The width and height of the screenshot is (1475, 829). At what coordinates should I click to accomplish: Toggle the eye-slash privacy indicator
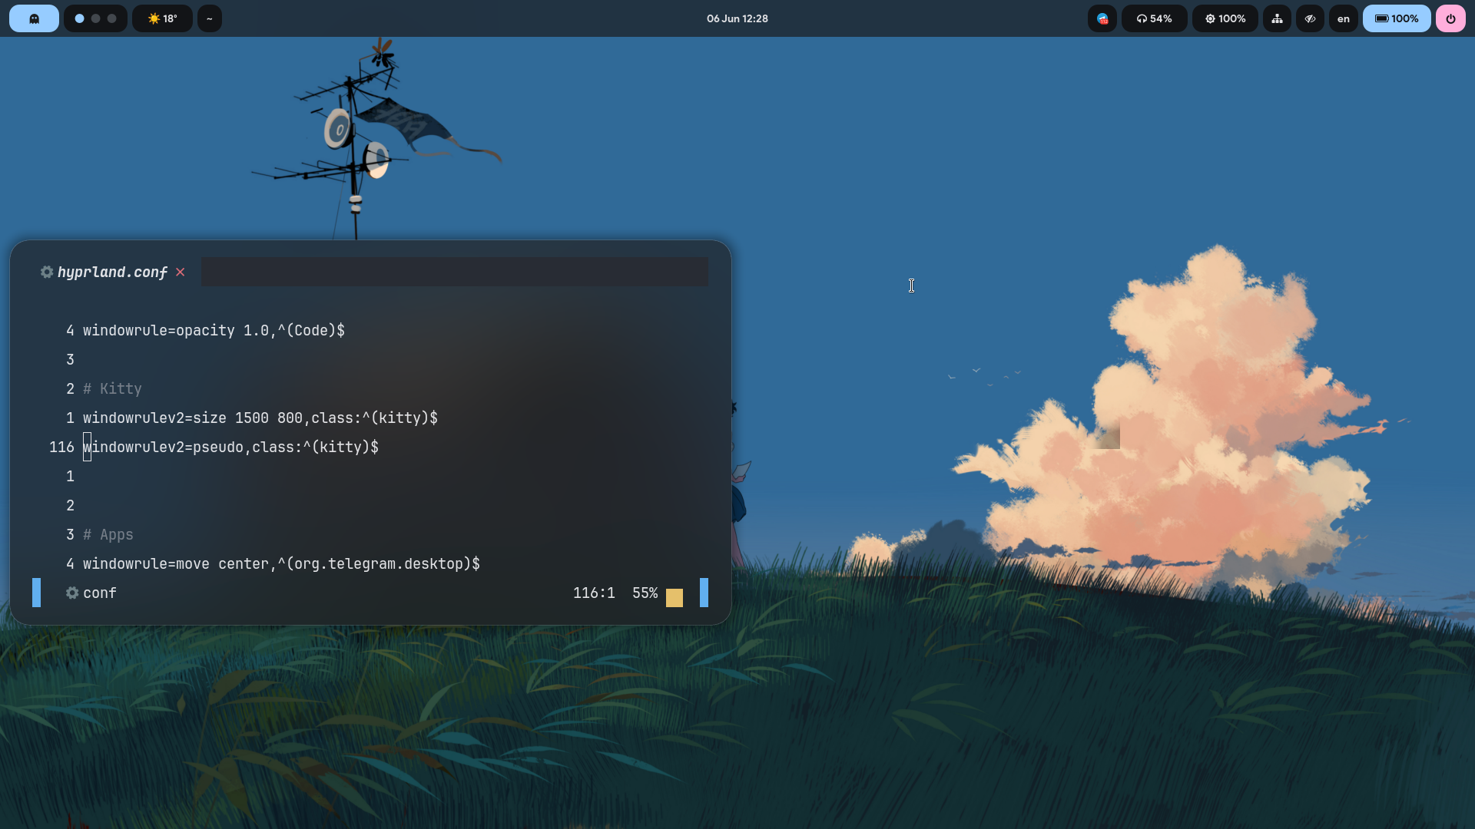[x=1310, y=18]
